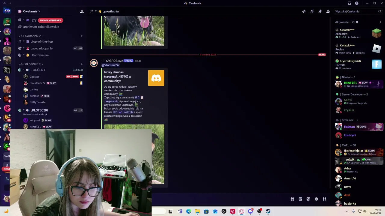Image resolution: width=385 pixels, height=216 pixels.
Task: Add channel to GŁOSOWE with plus icon
Action: click(82, 64)
